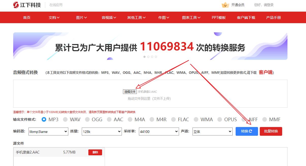Expand the 质量 128k dropdown
This screenshot has height=166, width=306.
click(x=102, y=132)
